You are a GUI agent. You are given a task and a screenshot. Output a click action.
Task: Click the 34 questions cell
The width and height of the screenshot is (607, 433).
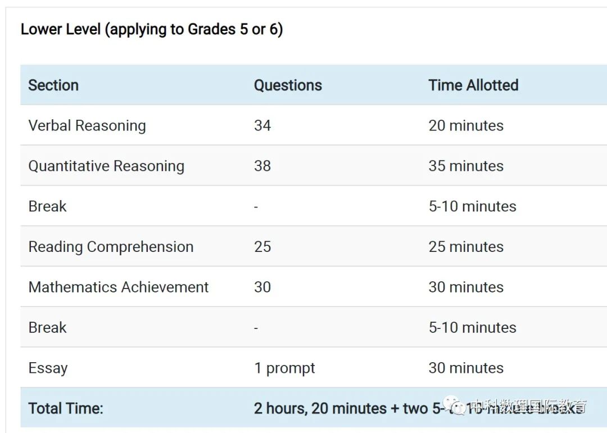tap(262, 126)
